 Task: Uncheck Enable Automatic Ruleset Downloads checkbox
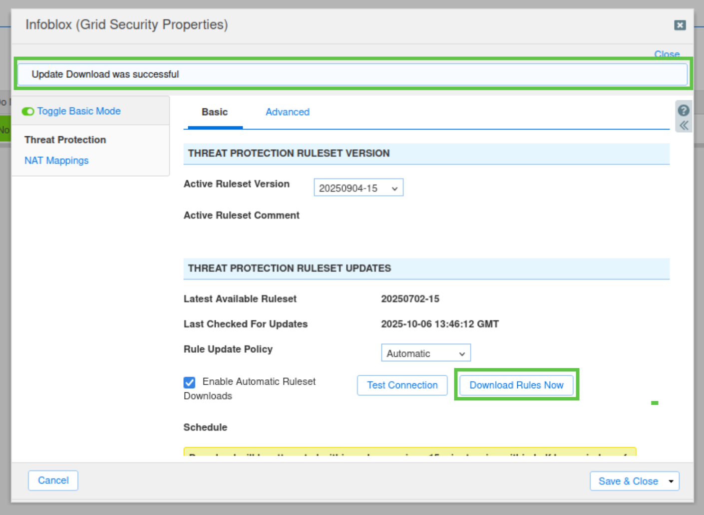[190, 382]
